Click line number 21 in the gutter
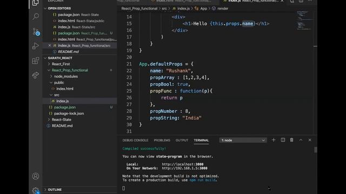 (129, 64)
